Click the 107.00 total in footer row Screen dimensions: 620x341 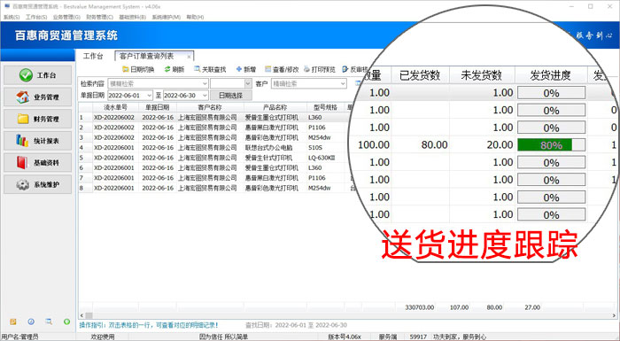(x=459, y=307)
